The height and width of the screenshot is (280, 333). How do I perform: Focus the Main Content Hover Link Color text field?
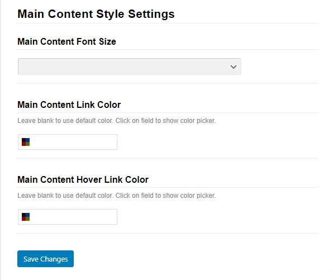[68, 217]
